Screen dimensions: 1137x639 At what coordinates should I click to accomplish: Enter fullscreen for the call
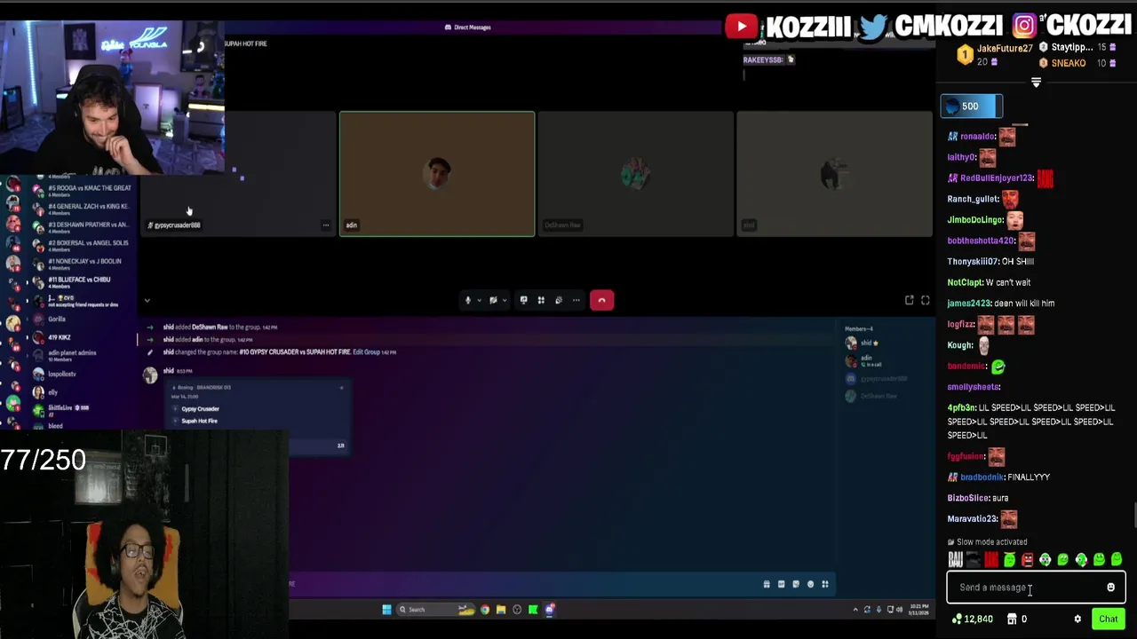(x=925, y=301)
